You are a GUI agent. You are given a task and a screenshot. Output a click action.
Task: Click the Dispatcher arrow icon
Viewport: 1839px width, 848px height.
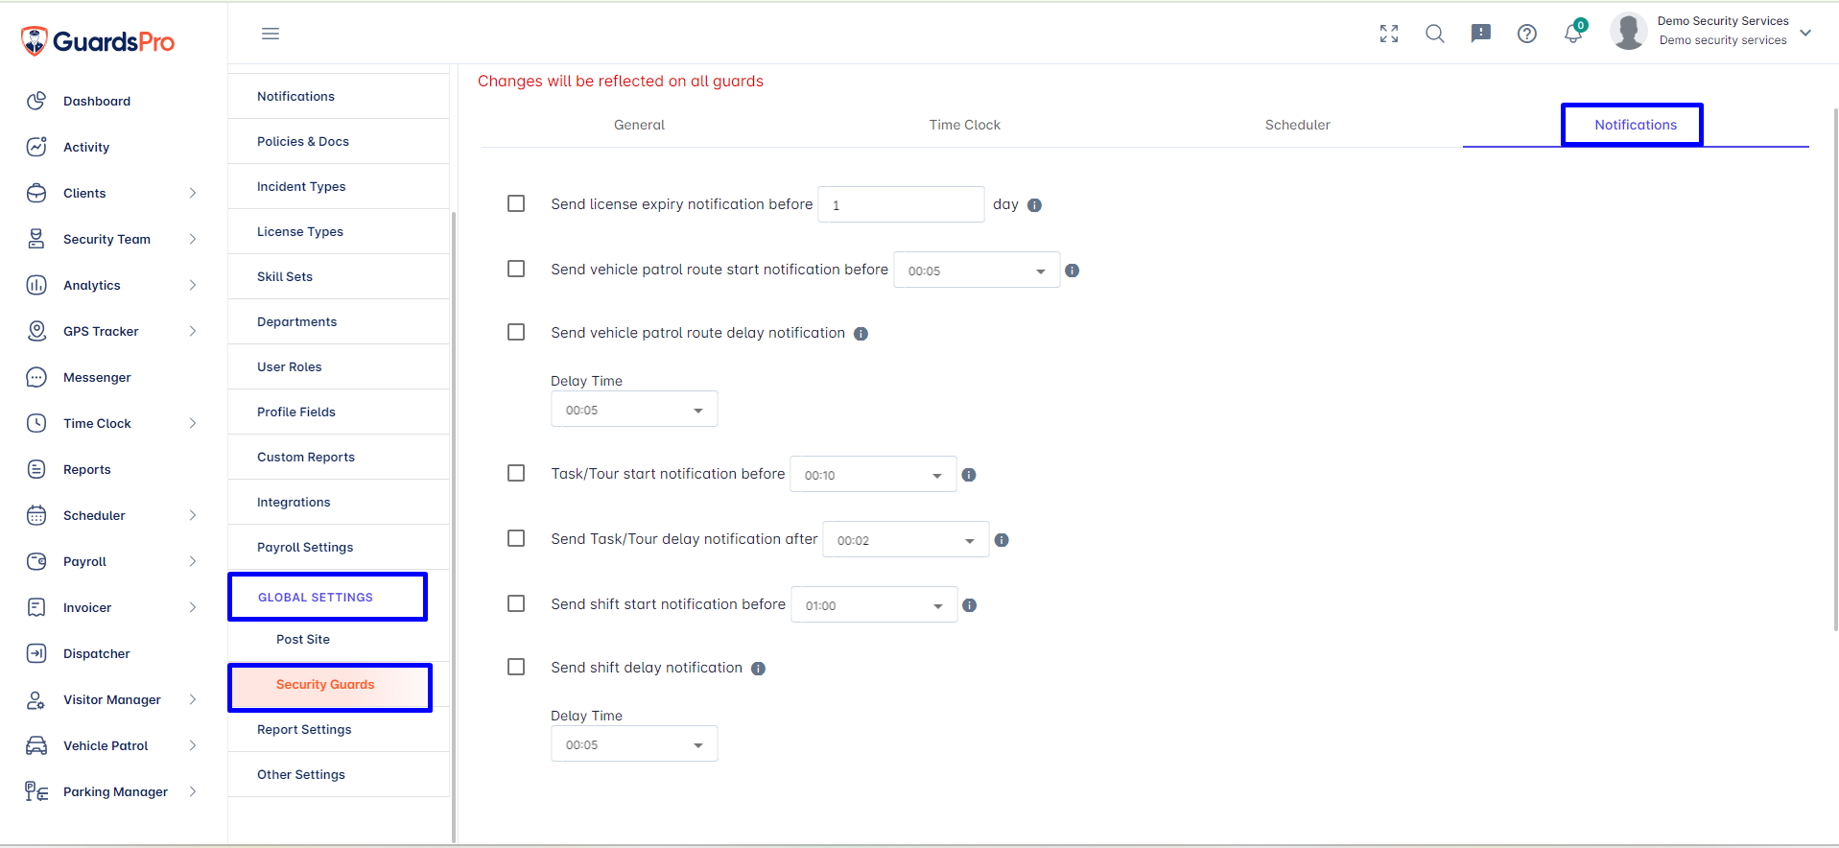click(36, 653)
